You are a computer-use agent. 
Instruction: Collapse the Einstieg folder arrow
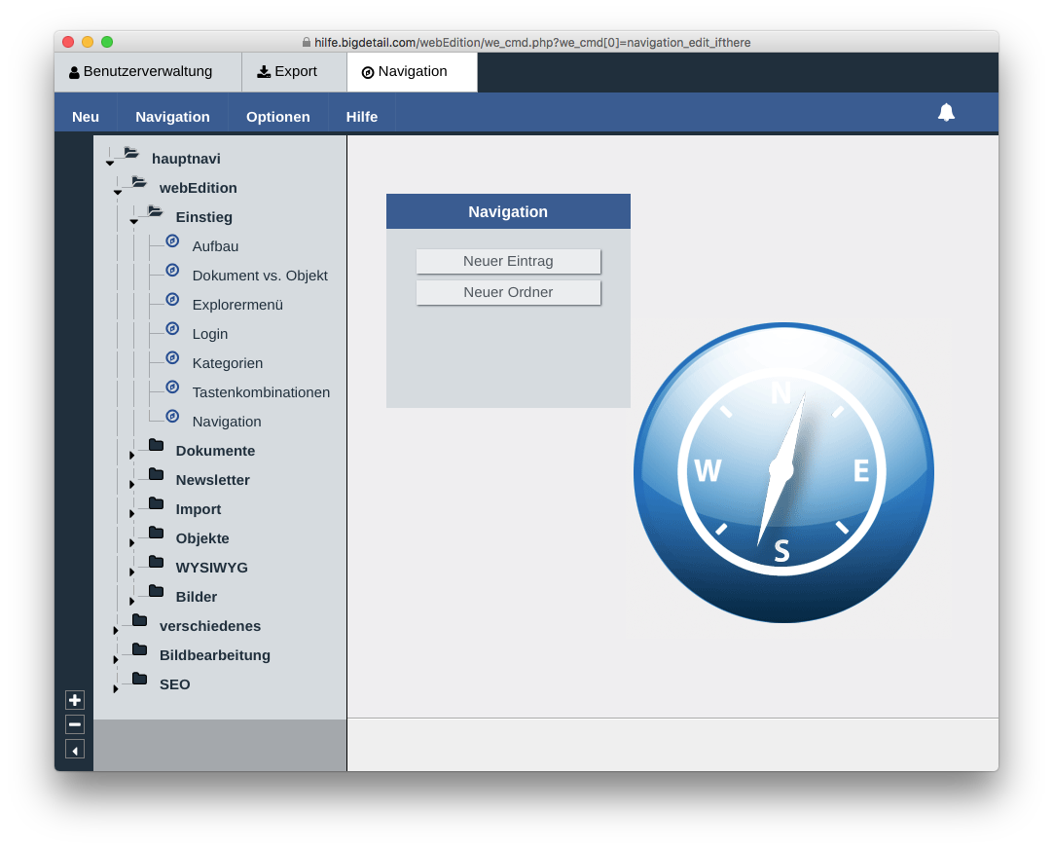133,222
